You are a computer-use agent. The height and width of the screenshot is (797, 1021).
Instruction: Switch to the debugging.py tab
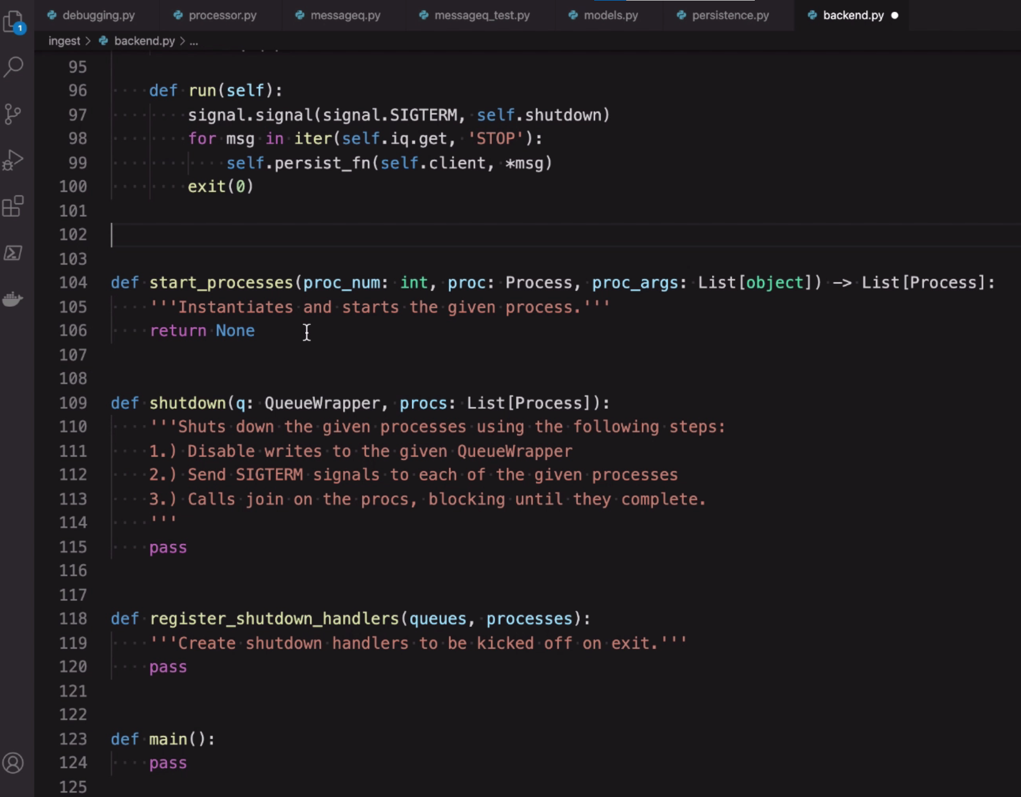coord(91,15)
